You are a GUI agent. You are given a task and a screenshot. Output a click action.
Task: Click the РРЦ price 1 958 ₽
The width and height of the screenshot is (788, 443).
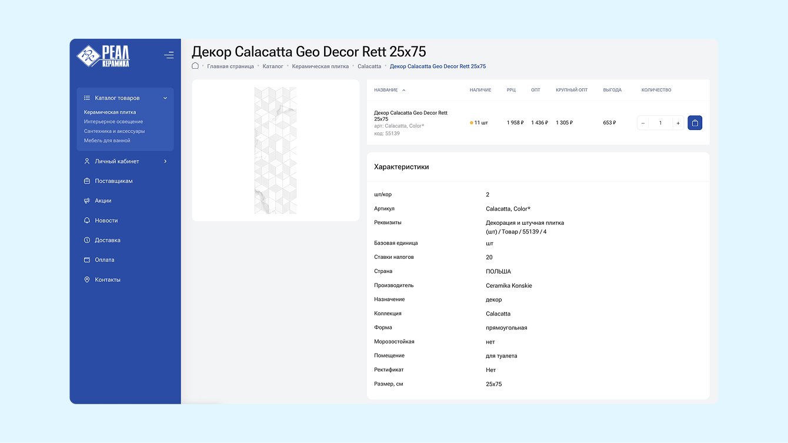click(515, 123)
